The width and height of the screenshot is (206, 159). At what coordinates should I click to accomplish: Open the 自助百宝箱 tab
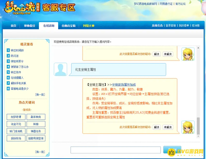68,26
